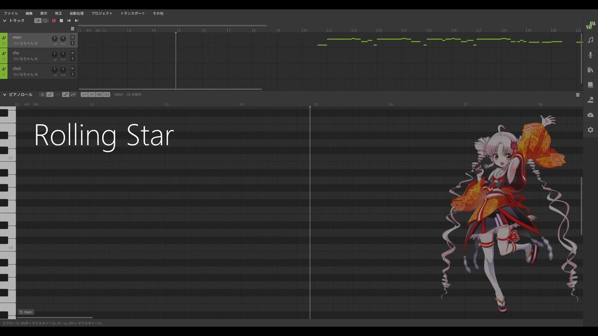Jump to the previous marker
The height and width of the screenshot is (336, 598).
coord(69,21)
